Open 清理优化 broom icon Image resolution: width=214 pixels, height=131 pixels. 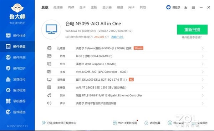click(x=8, y=79)
